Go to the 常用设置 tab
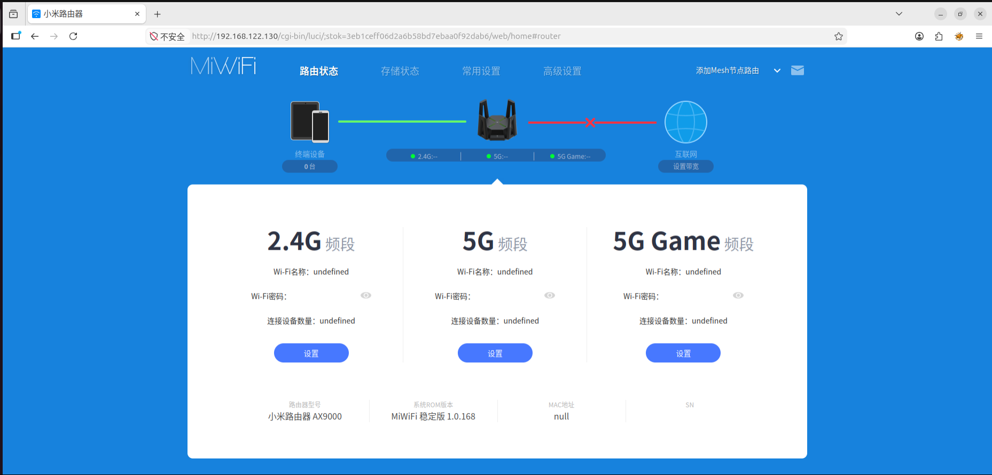 point(481,71)
